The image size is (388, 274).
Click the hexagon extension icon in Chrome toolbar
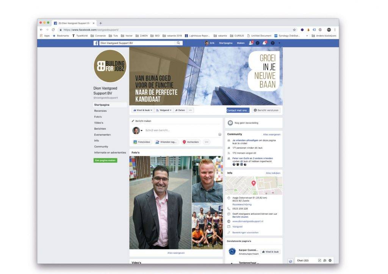pyautogui.click(x=302, y=30)
